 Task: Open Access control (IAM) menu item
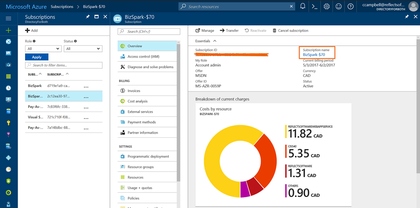[x=144, y=57]
